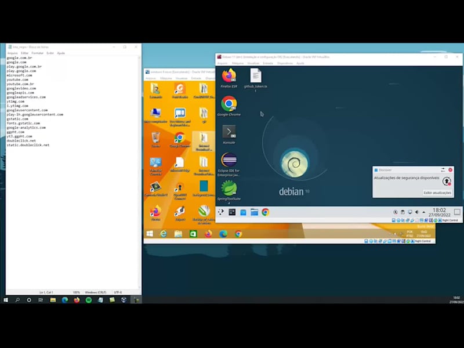Click 'googlevideo.com' line in Notepad
This screenshot has height=348, width=464.
pyautogui.click(x=21, y=88)
